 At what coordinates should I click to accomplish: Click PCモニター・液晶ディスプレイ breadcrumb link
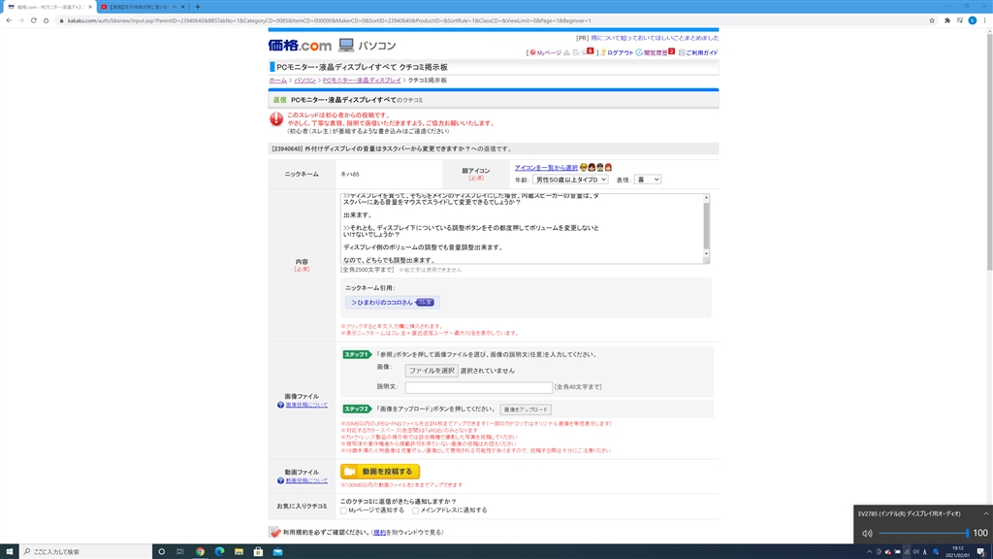pos(362,81)
